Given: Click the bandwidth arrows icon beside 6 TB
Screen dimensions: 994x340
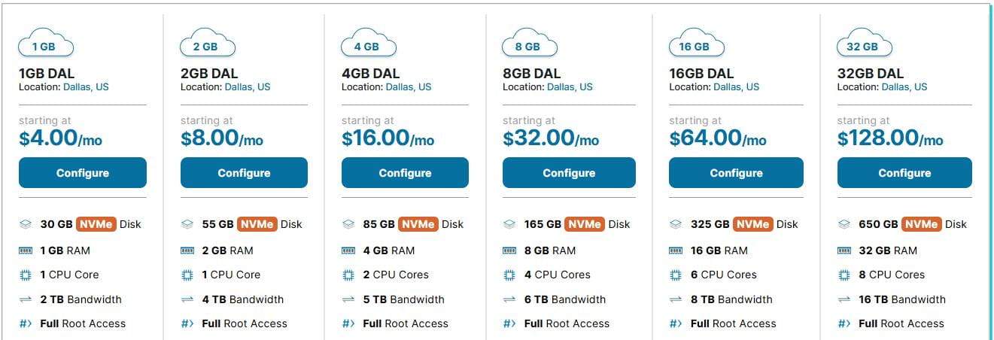Looking at the screenshot, I should (x=509, y=299).
